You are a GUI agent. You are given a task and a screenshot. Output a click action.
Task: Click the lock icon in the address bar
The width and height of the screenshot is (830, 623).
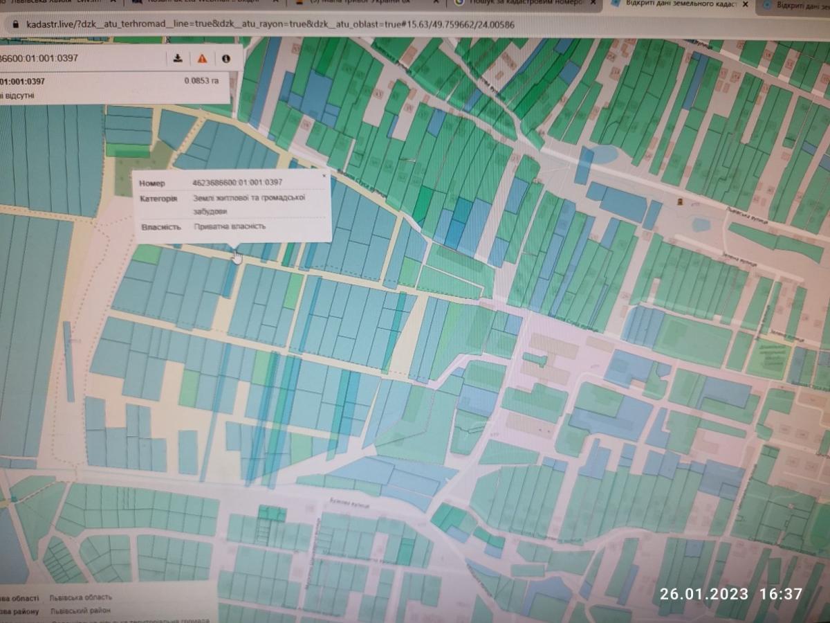(x=15, y=24)
